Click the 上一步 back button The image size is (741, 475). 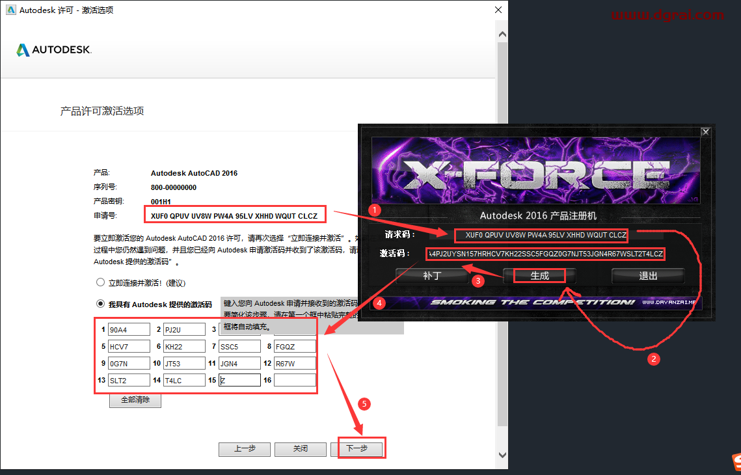coord(245,448)
